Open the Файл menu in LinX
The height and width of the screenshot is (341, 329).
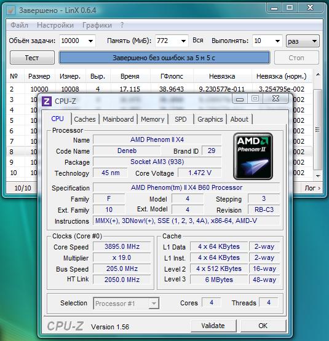(20, 25)
